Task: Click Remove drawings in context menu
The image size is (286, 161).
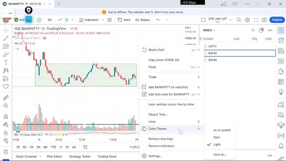Action: click(x=172, y=139)
